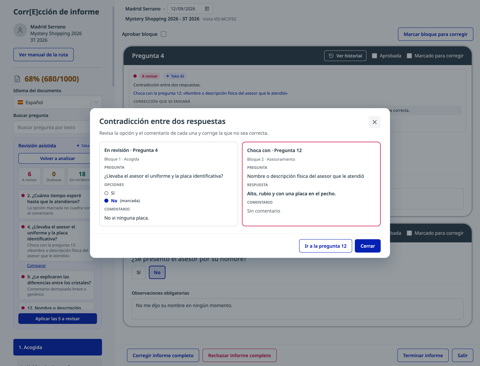Select the marked No radio option in the dialog
480x366 pixels.
106,201
